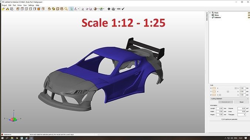The height and width of the screenshot is (140, 250).
Task: Click the Execute cut button
Action: pos(226,102)
